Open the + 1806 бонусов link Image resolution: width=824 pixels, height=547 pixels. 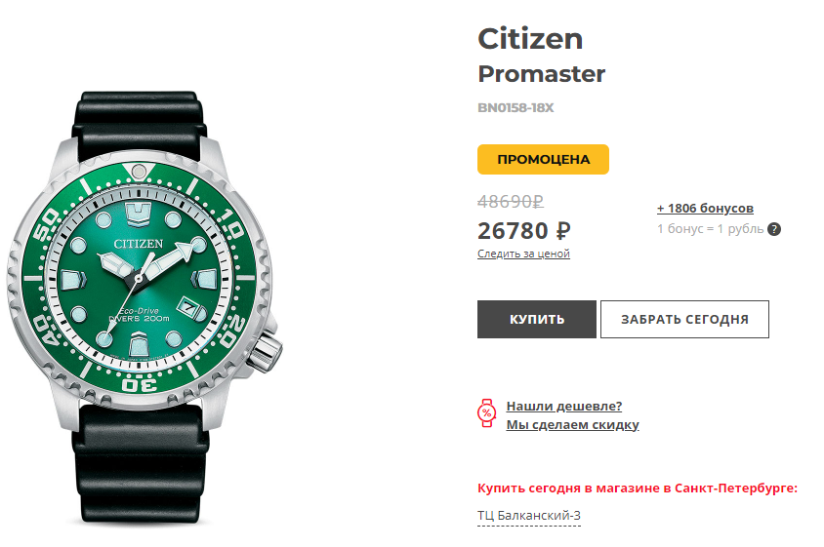[x=705, y=209]
